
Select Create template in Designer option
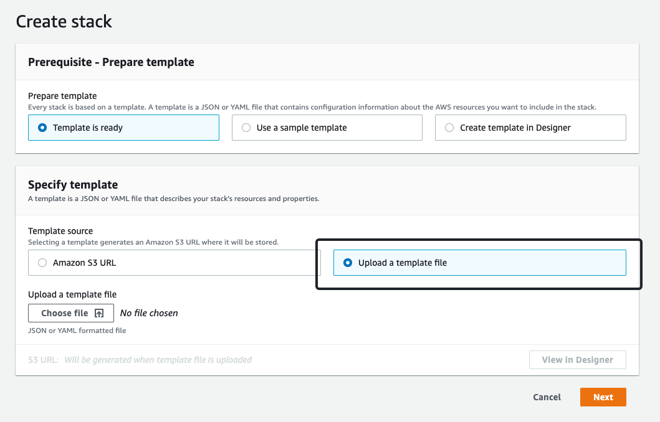coord(530,128)
